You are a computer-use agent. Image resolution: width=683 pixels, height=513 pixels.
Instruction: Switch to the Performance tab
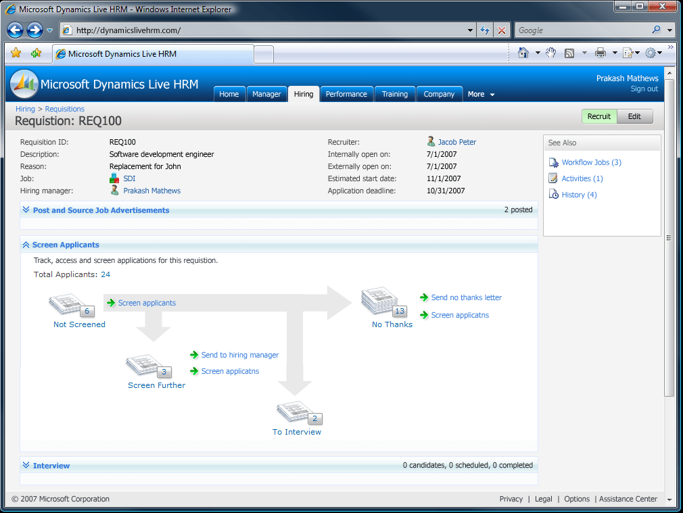coord(346,94)
